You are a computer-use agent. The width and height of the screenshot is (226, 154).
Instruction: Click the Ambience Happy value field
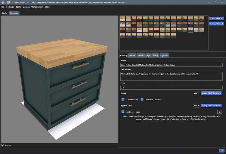220,112
